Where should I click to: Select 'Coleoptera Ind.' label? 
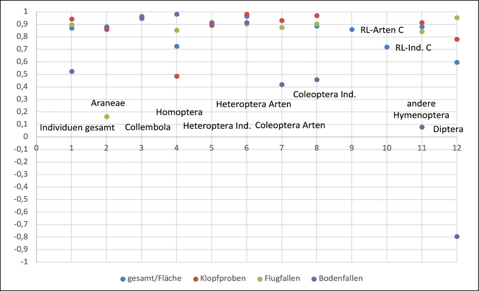[324, 94]
